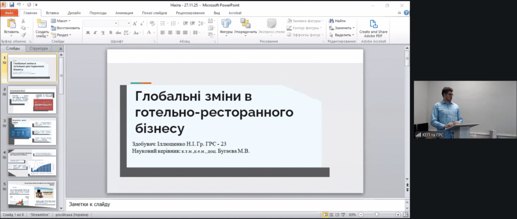Open the font name combo box dropdown
The width and height of the screenshot is (517, 219).
(115, 23)
